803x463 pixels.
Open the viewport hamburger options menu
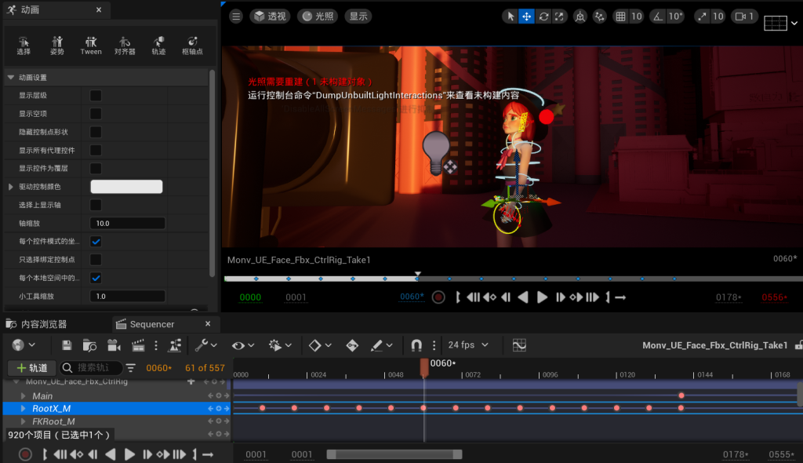(x=236, y=16)
